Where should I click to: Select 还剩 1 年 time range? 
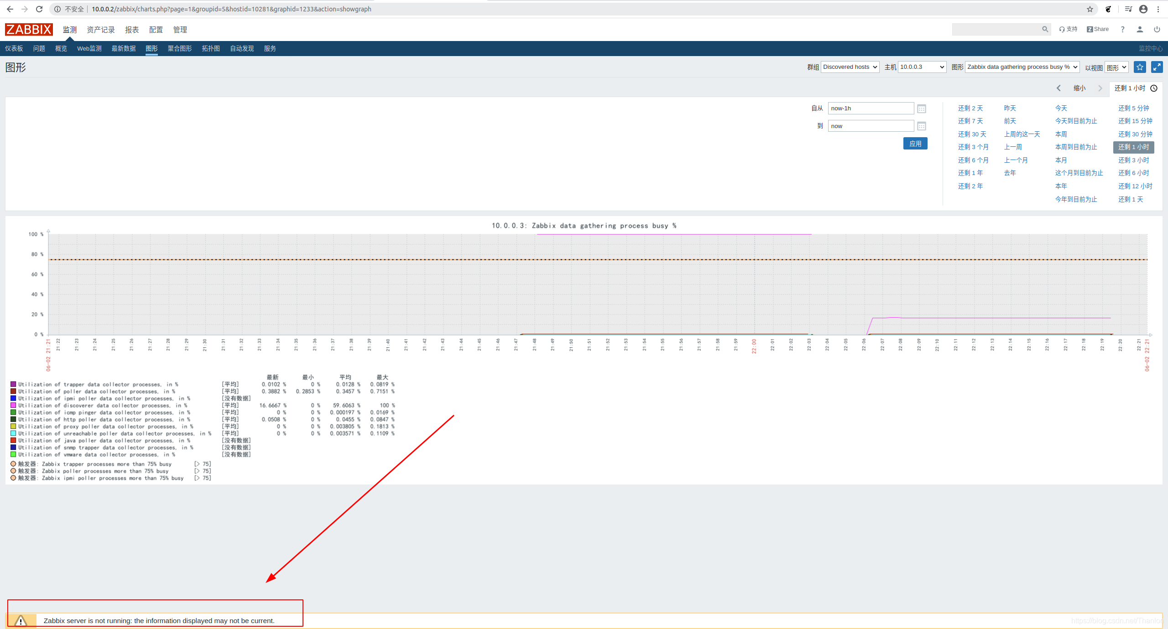(970, 173)
